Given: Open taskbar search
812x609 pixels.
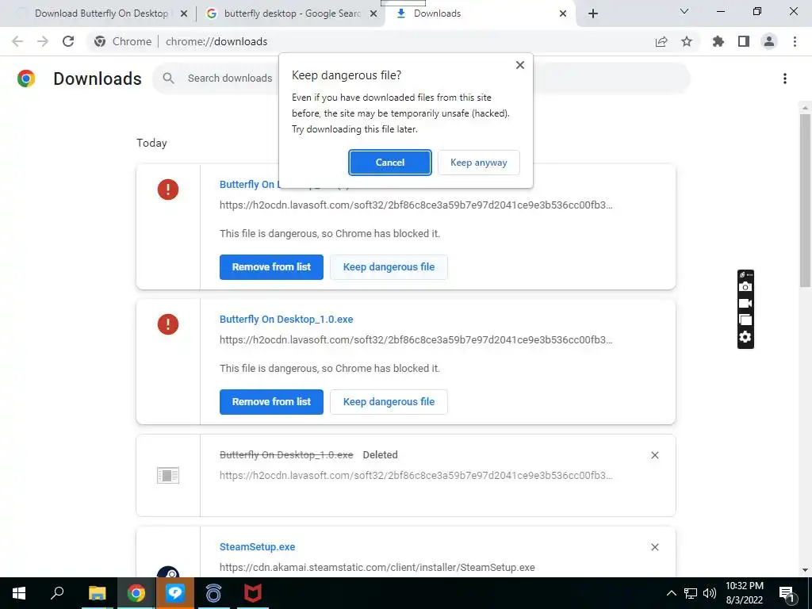Looking at the screenshot, I should [x=57, y=593].
